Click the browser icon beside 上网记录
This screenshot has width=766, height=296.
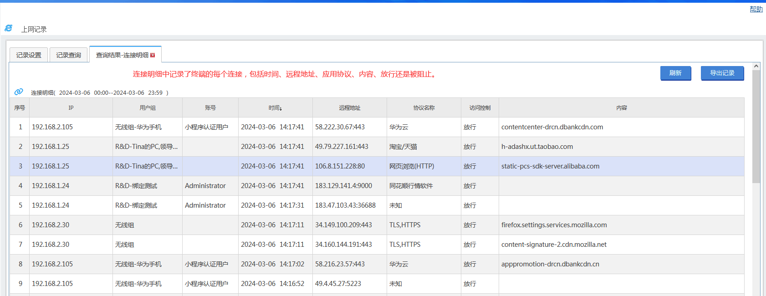9,28
